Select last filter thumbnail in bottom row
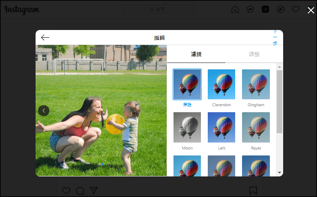Viewport: 317px width, 197px height. pyautogui.click(x=256, y=166)
